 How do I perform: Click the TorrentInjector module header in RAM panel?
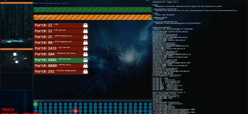(16, 3)
